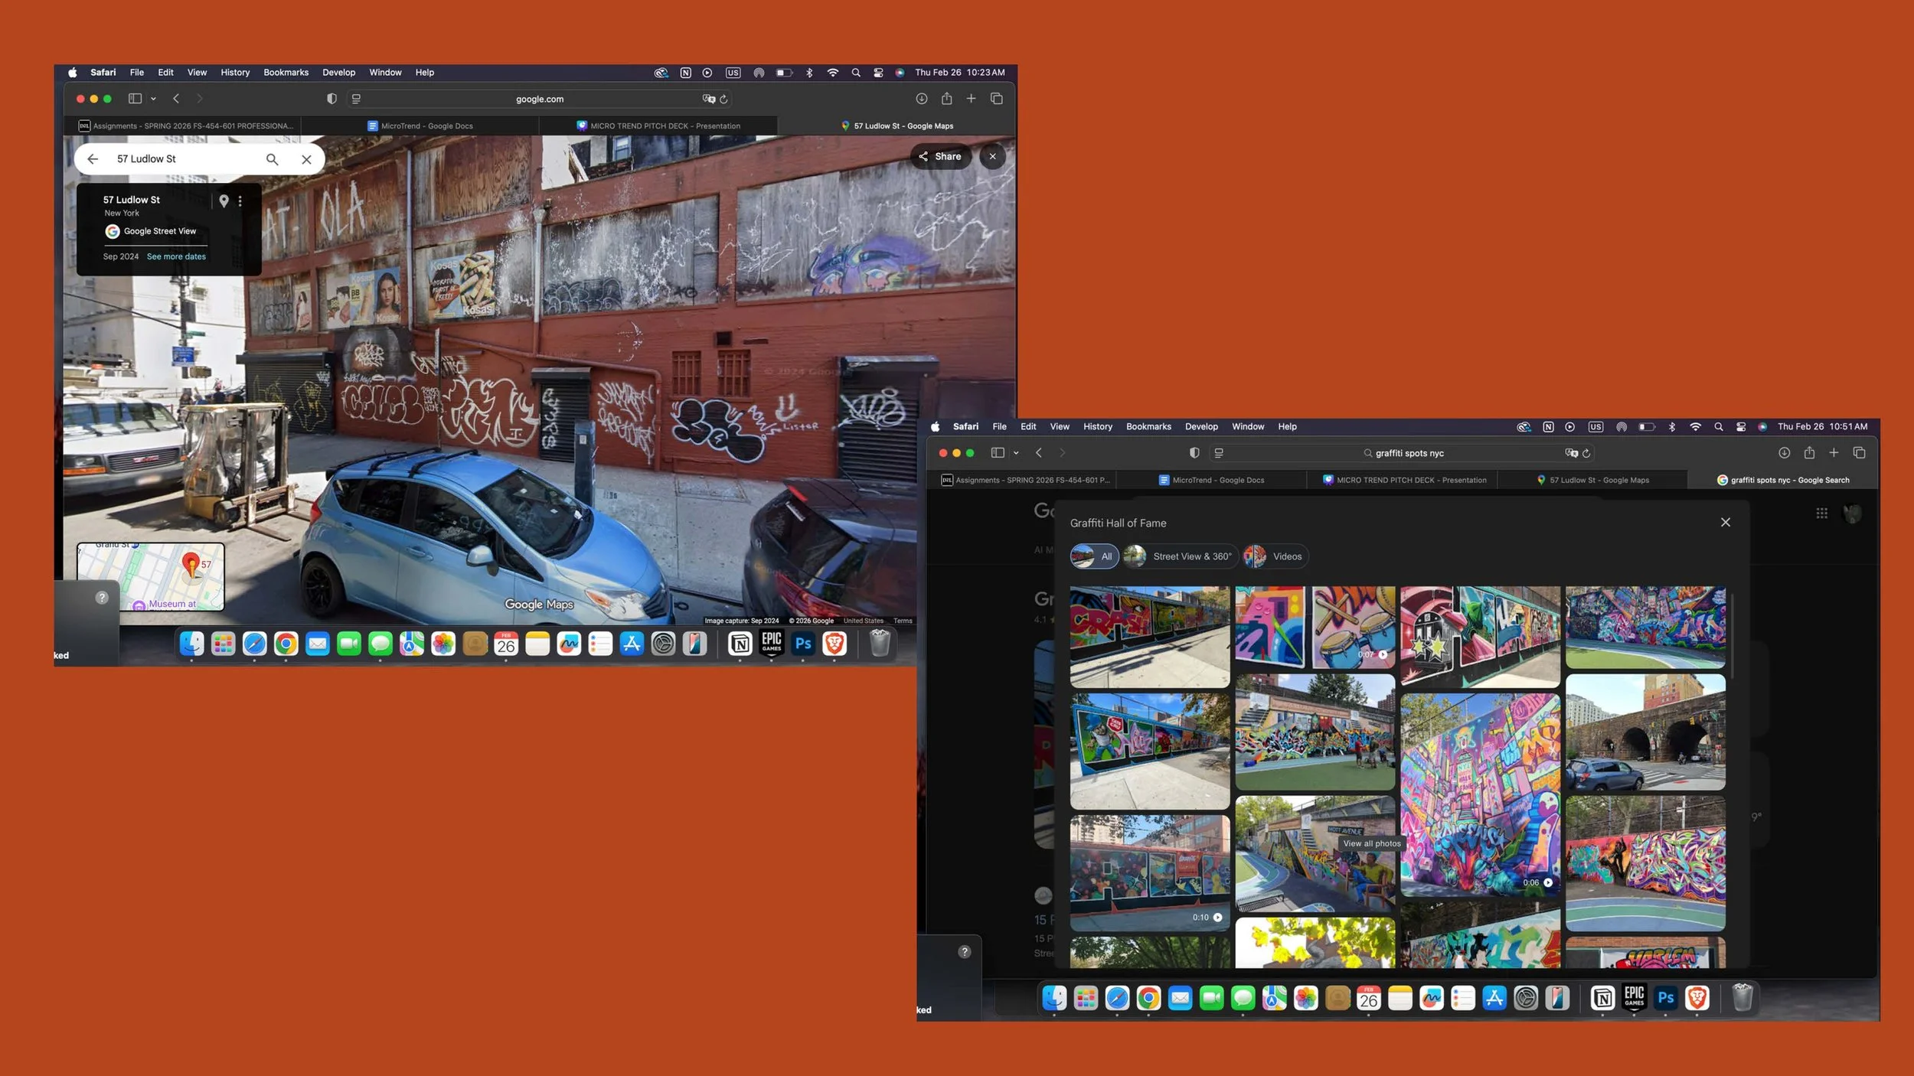Viewport: 1914px width, 1076px height.
Task: Open Spotlight search at the 10:51 AM menu bar
Action: point(1719,427)
